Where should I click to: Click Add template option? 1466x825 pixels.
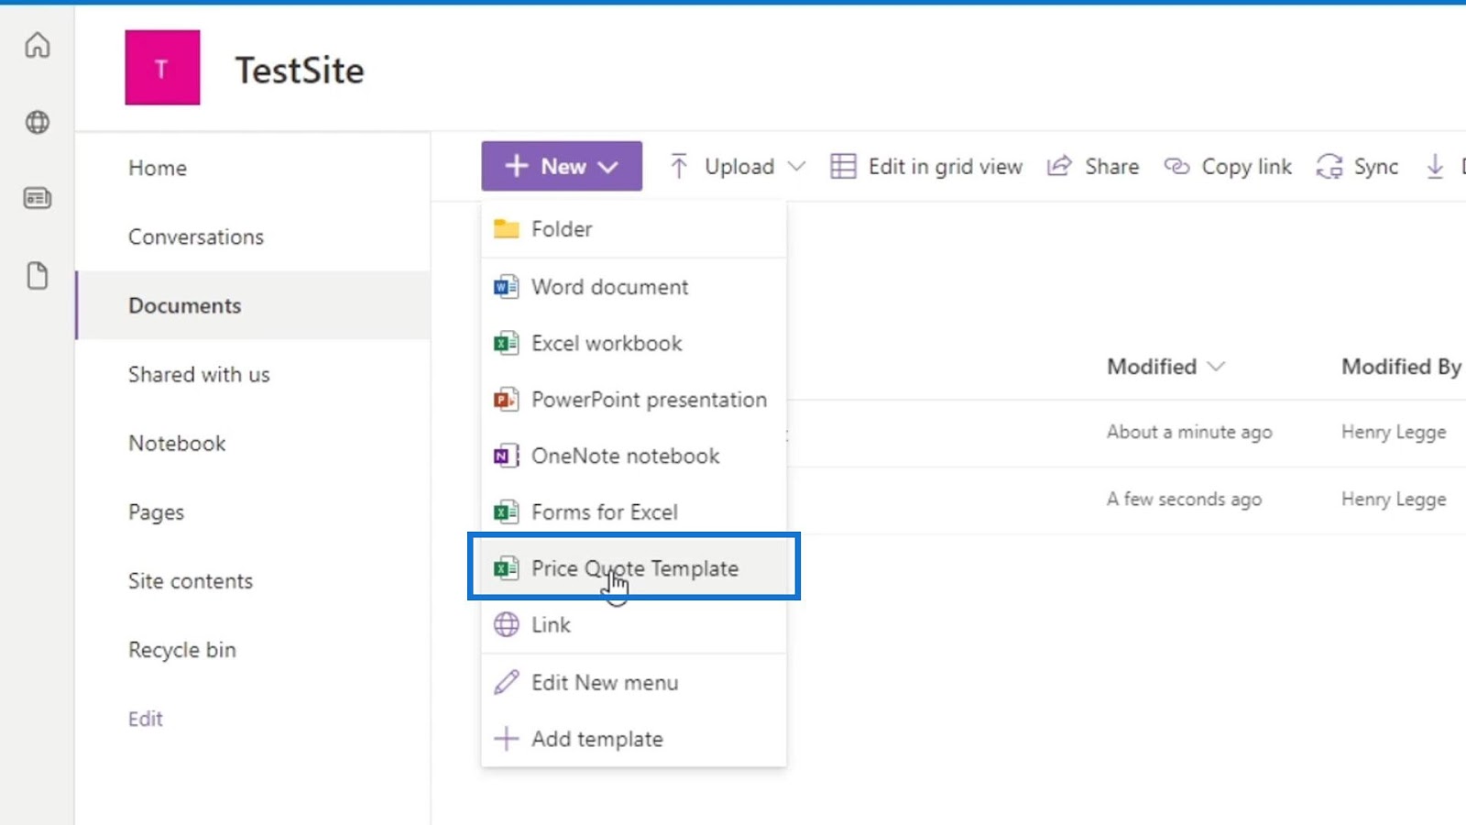click(596, 739)
